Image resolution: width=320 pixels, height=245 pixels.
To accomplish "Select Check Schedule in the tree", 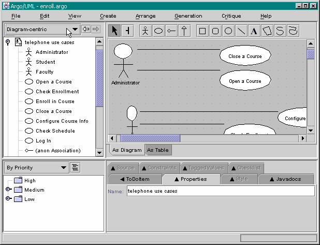I will click(x=50, y=131).
